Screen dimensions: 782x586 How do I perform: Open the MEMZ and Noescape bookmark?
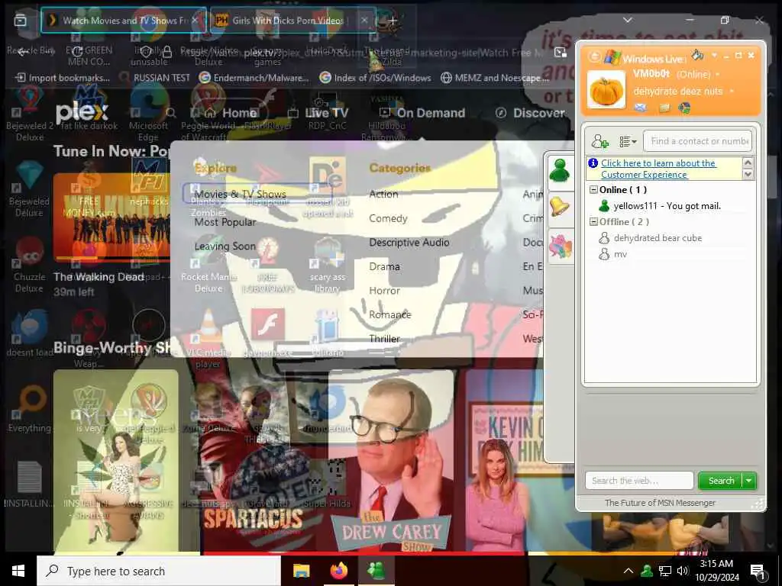[495, 78]
